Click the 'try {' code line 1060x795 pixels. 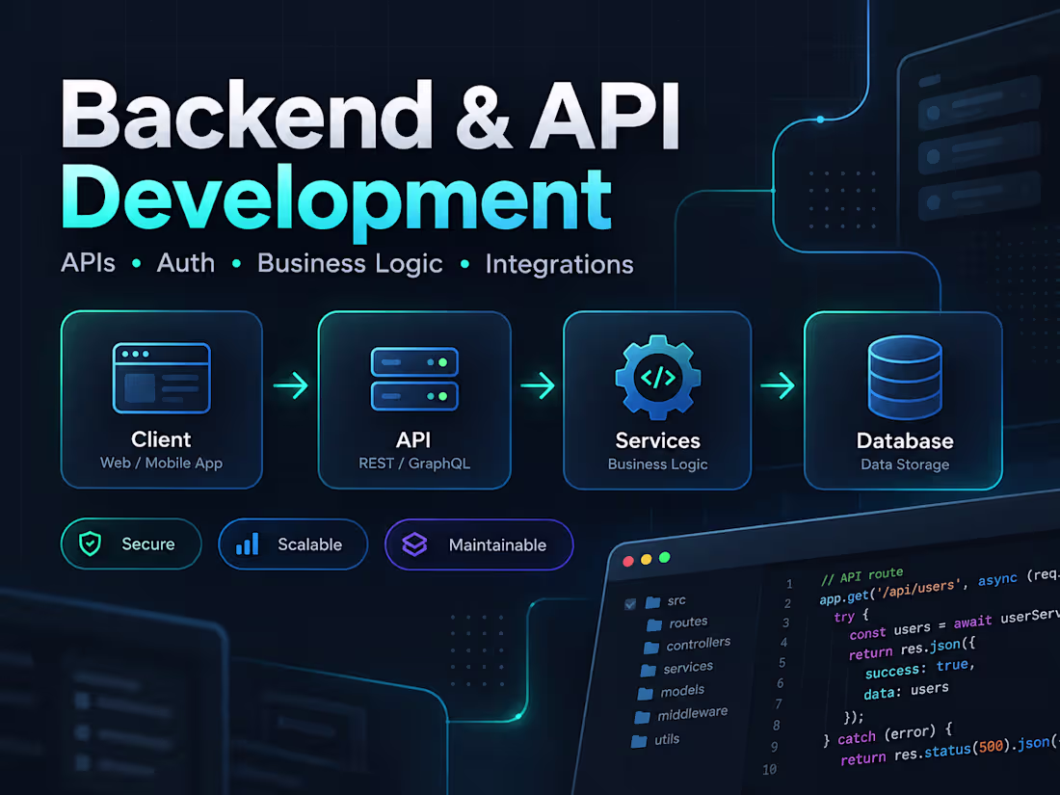click(851, 616)
